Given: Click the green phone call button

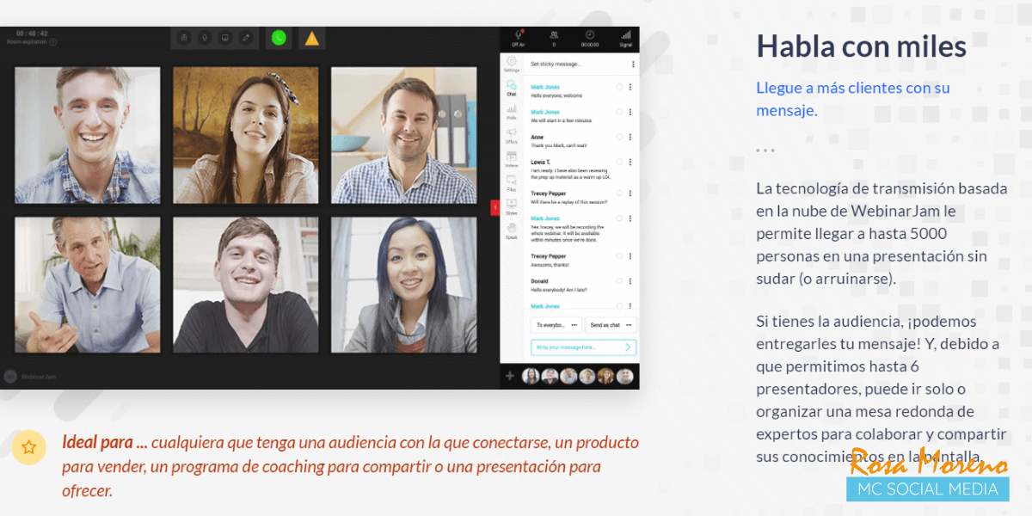Looking at the screenshot, I should 278,38.
